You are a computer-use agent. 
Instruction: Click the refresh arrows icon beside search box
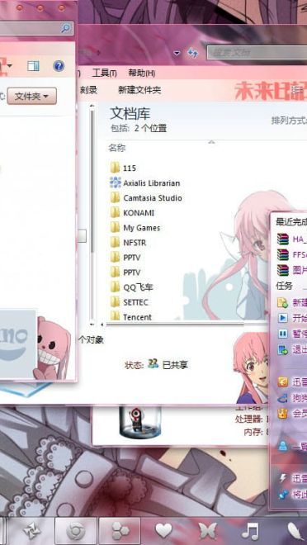pos(193,53)
